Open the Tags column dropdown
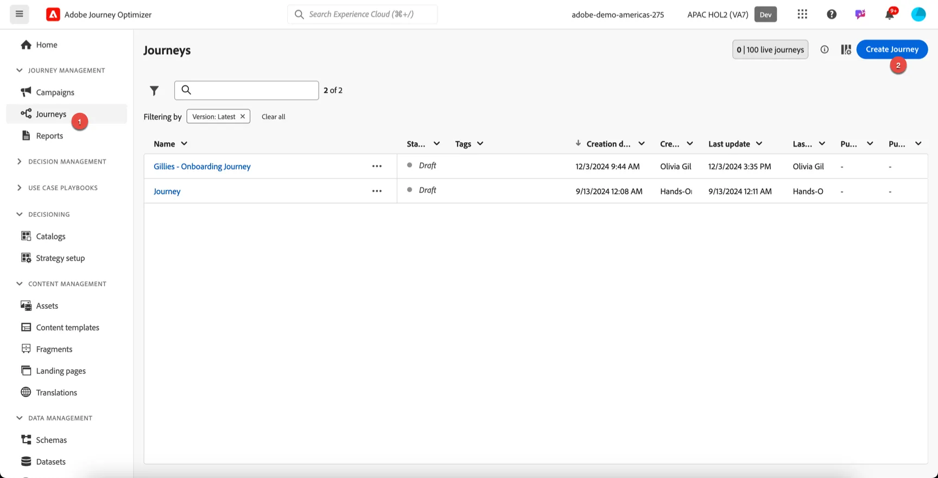938x478 pixels. click(480, 144)
